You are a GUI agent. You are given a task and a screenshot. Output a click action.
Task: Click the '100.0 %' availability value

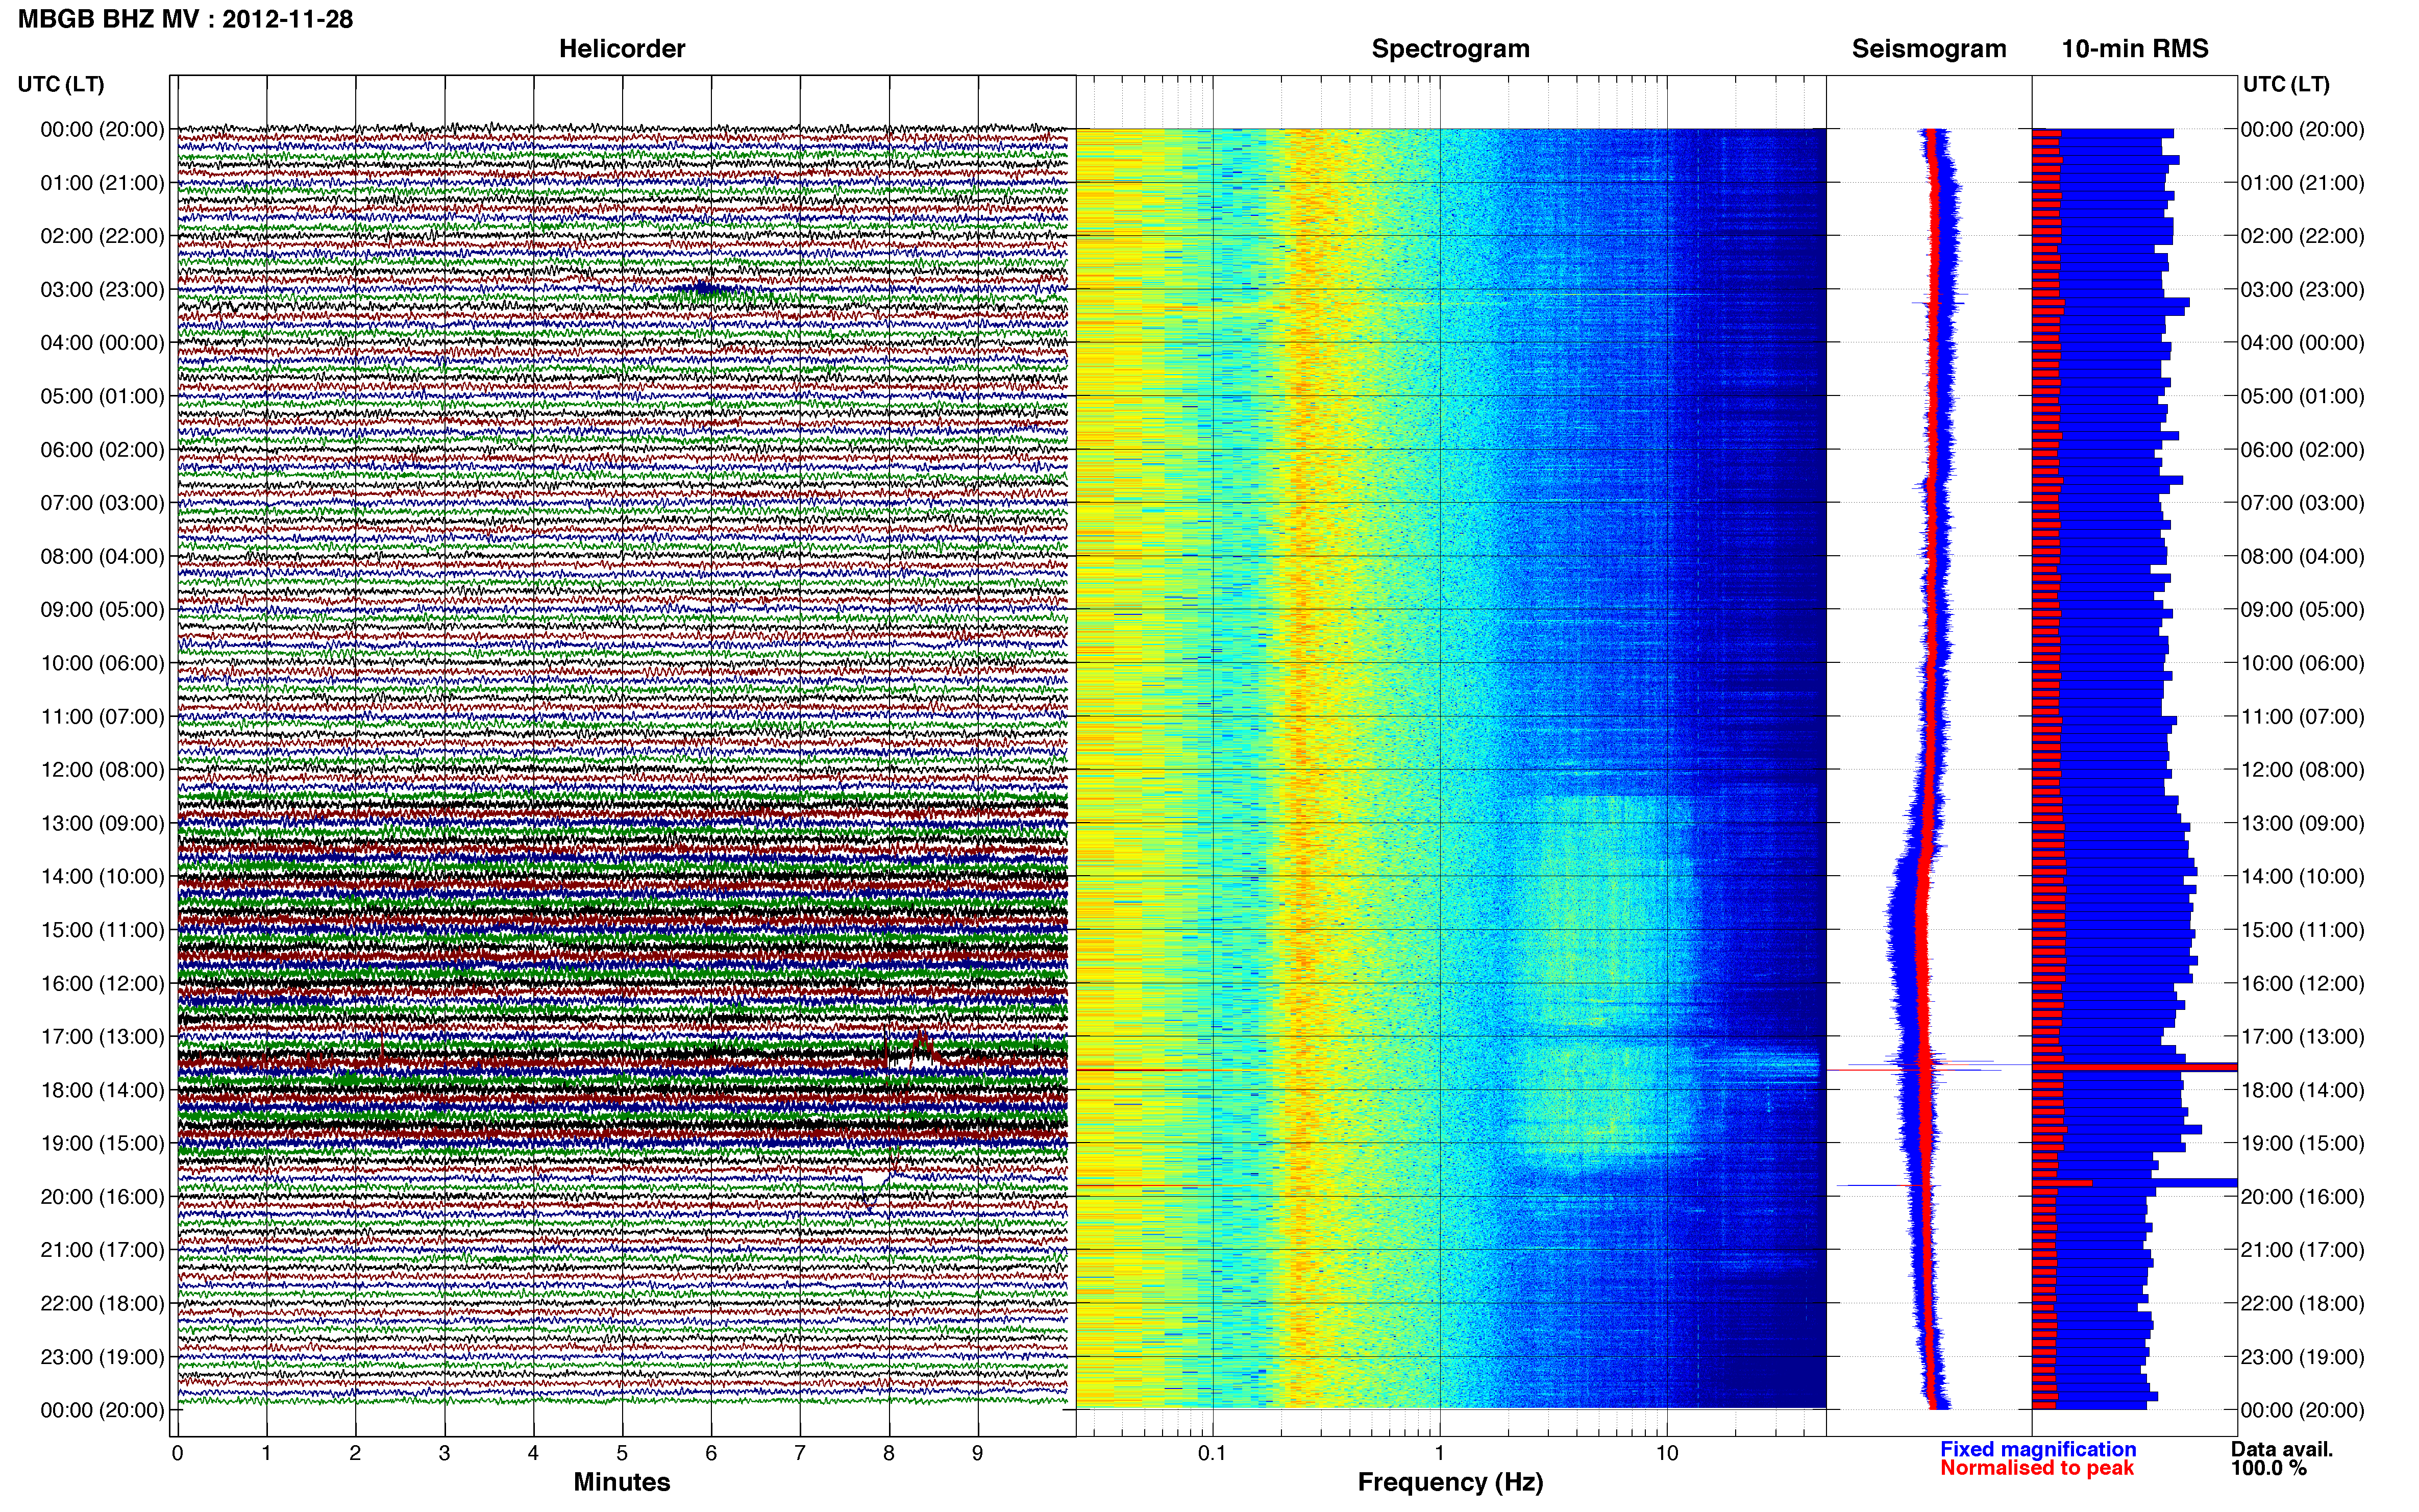(x=2269, y=1468)
